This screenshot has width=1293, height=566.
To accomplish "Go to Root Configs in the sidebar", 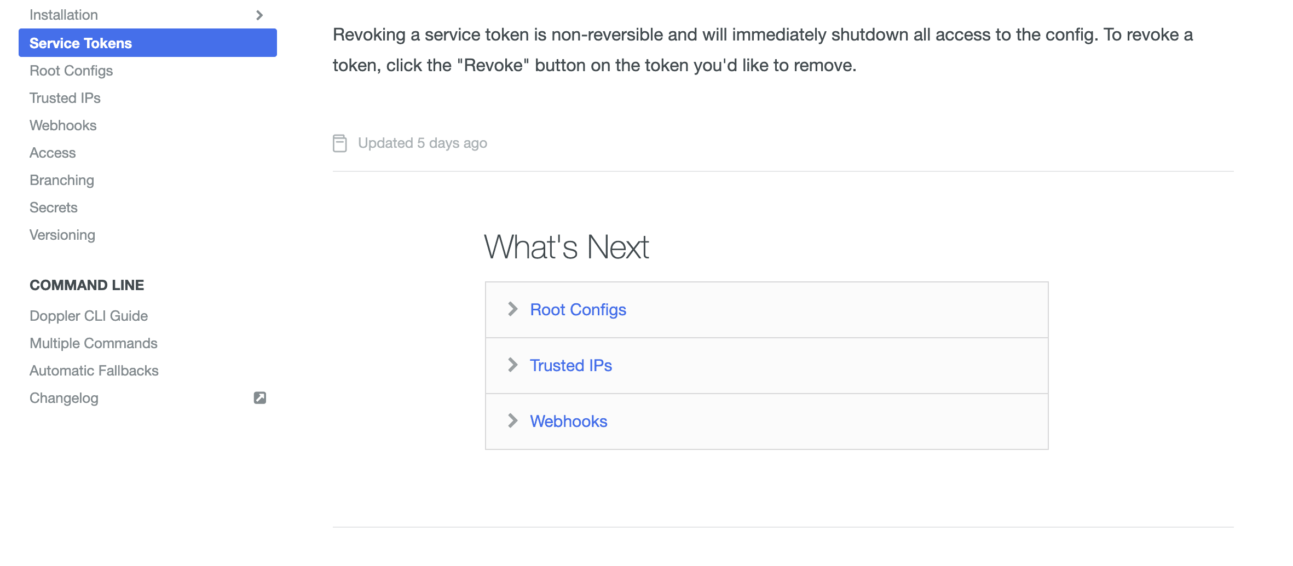I will pos(71,71).
